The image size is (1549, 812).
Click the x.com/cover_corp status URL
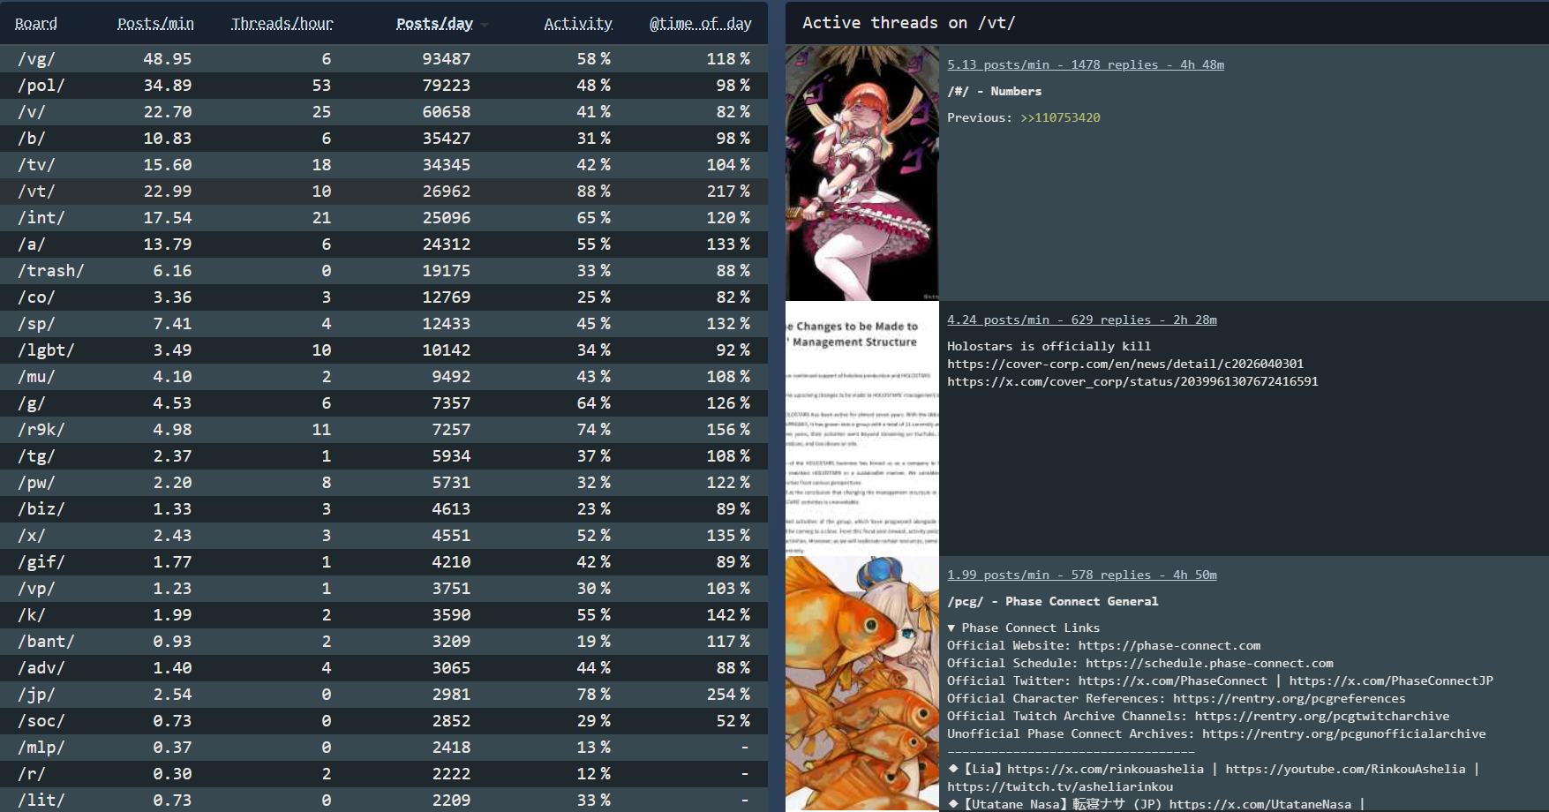[x=1132, y=381]
